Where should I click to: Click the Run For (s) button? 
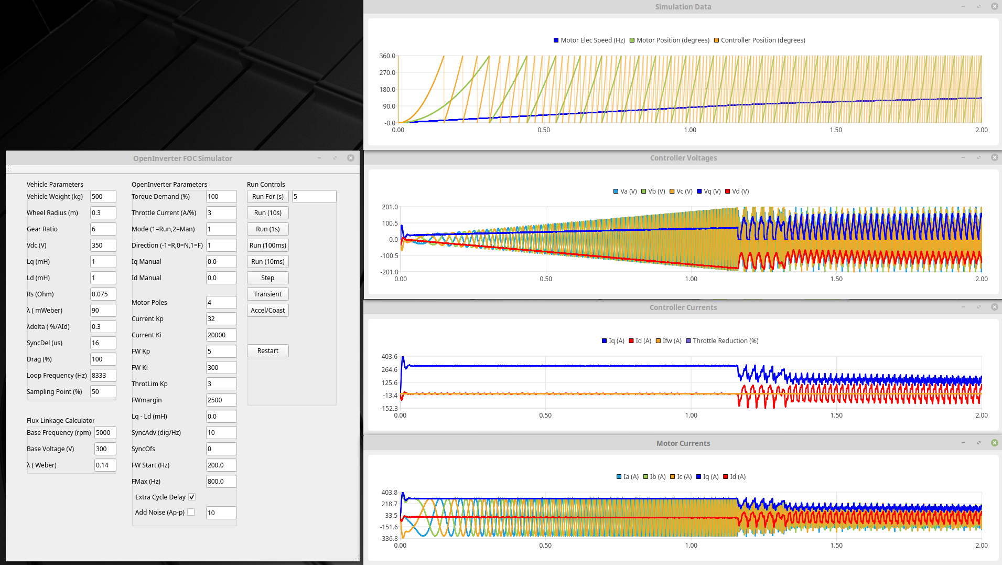click(x=267, y=196)
